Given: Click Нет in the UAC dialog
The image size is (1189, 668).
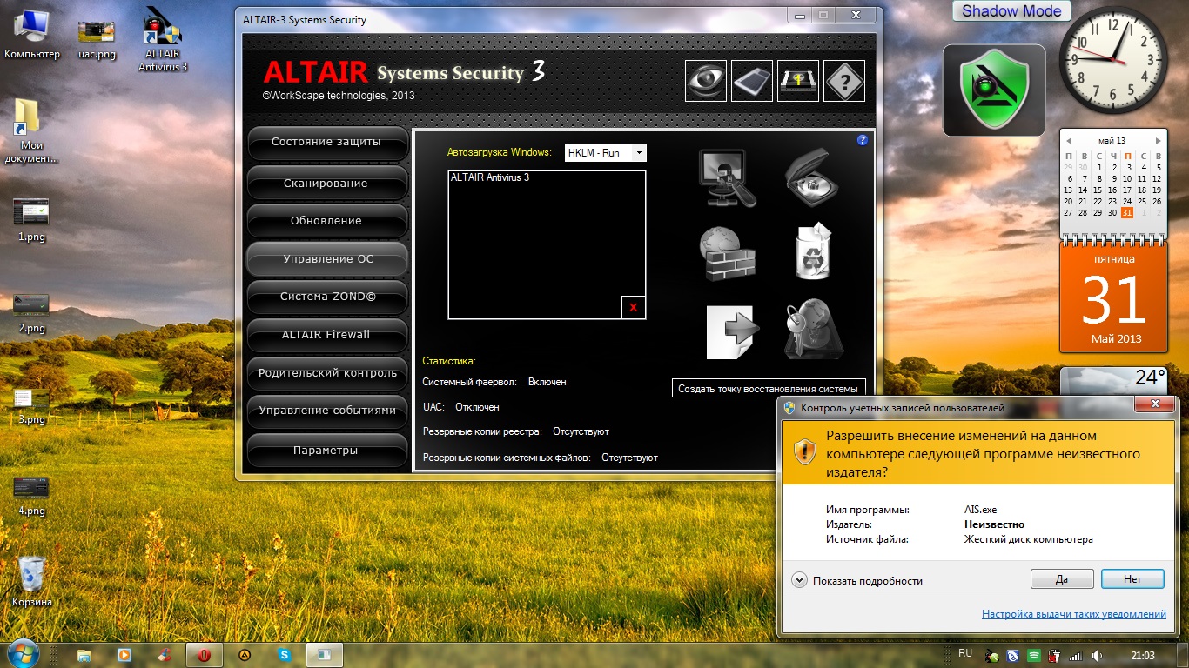Looking at the screenshot, I should [x=1132, y=578].
